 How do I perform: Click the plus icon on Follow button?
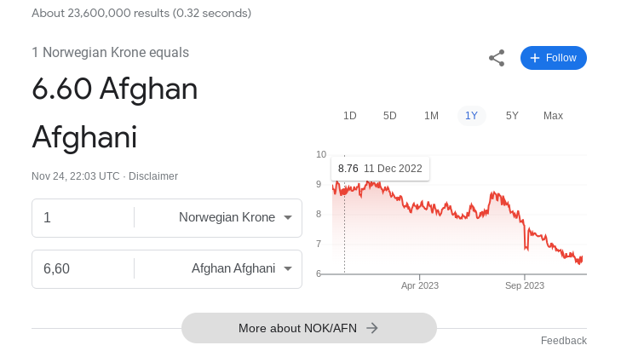click(535, 58)
